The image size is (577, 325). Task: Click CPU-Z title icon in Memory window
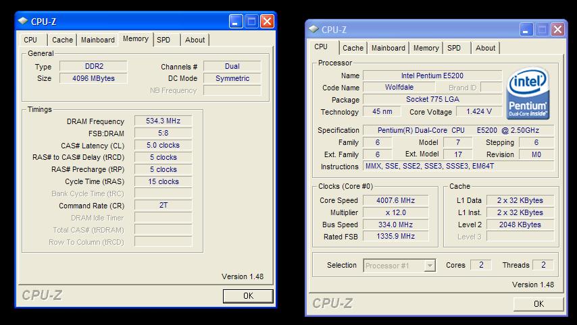pyautogui.click(x=23, y=22)
